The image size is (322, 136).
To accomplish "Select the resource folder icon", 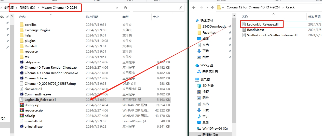I will [22, 51].
